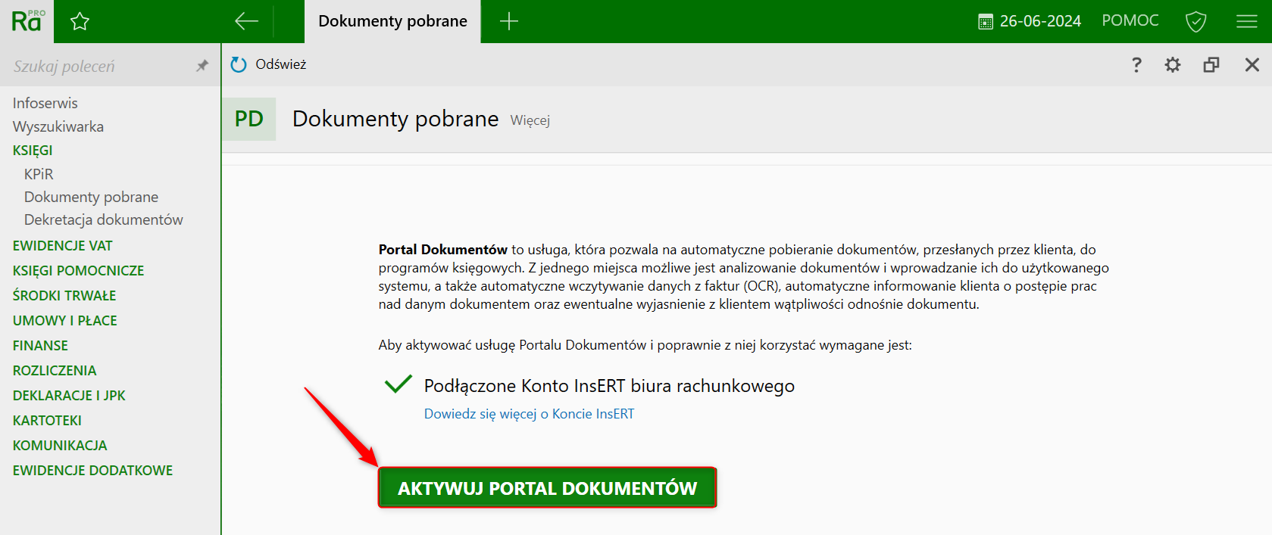Screen dimensions: 1272x535
Task: Open the Dowiedz się więcej o Koncie InsERT link
Action: 529,414
